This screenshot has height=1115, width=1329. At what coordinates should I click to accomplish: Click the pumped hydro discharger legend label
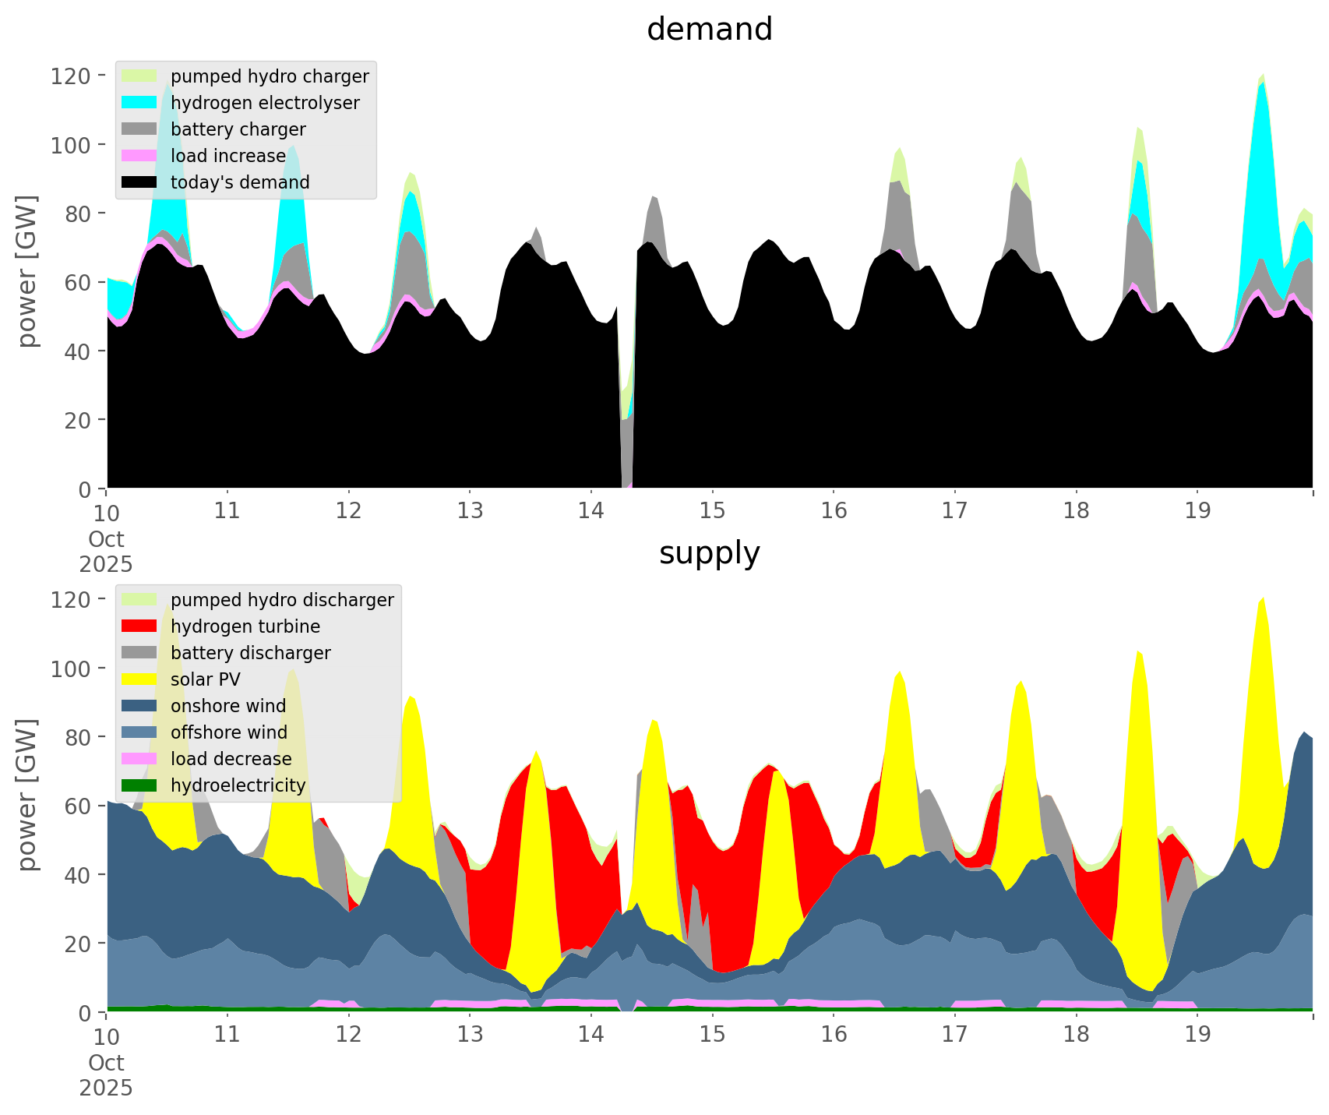click(x=282, y=600)
